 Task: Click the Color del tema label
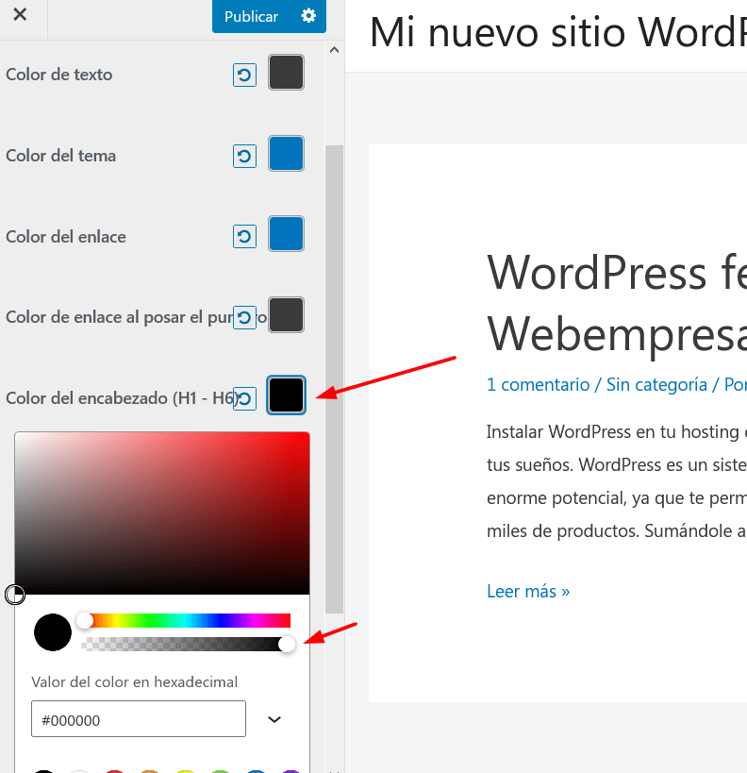pyautogui.click(x=61, y=156)
